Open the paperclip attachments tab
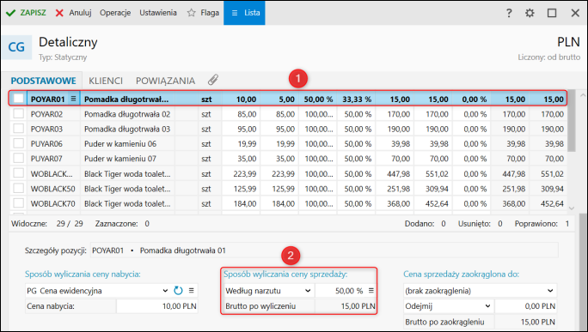The height and width of the screenshot is (332, 588). (213, 80)
